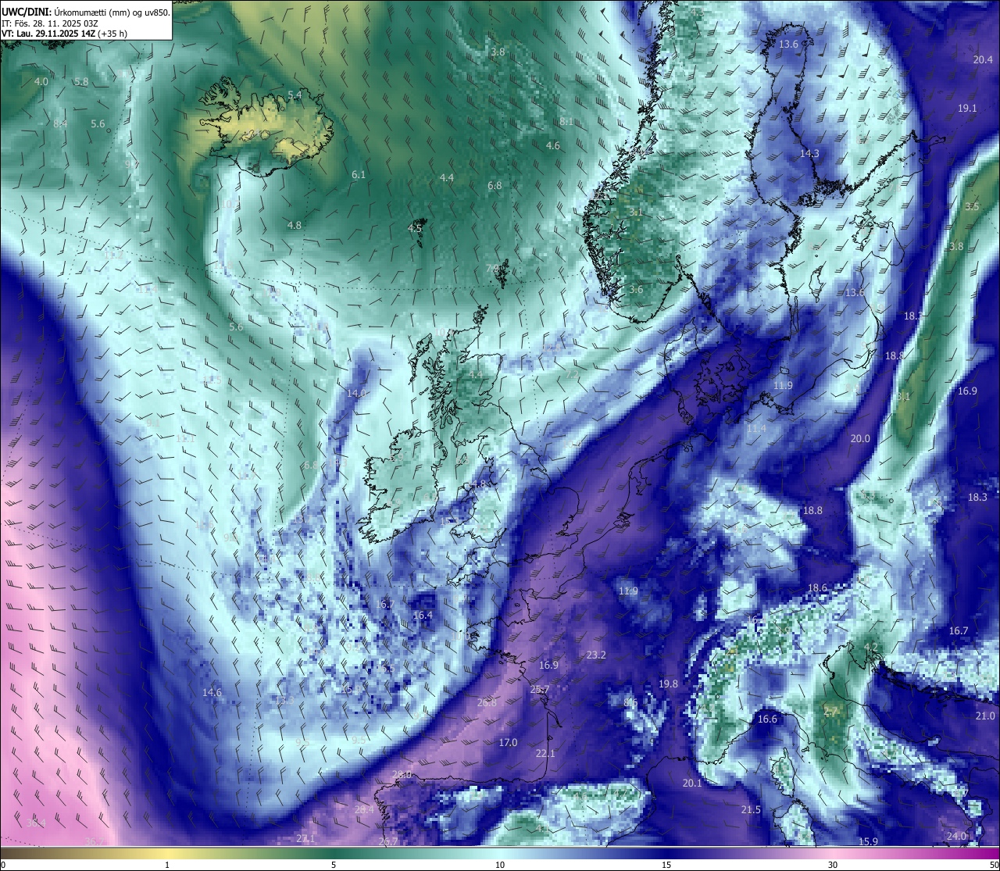Click the "18.6" value label
1000x871 pixels.
(817, 588)
